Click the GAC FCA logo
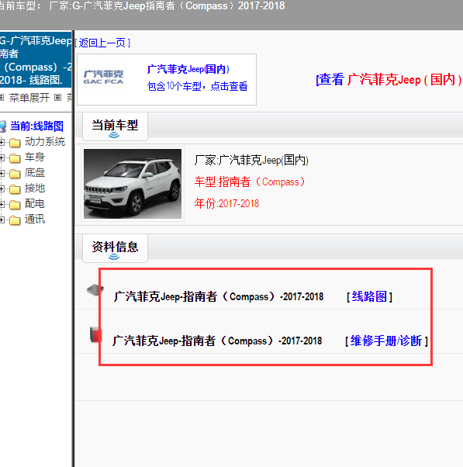The width and height of the screenshot is (463, 467). pyautogui.click(x=103, y=77)
